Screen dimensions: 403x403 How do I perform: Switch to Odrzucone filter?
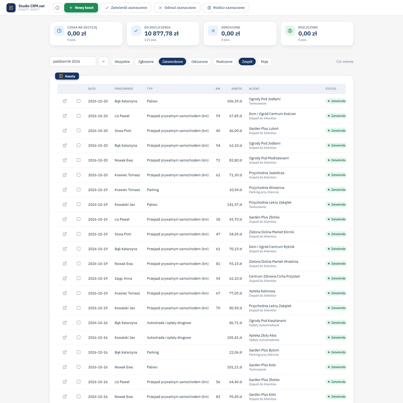coord(200,62)
